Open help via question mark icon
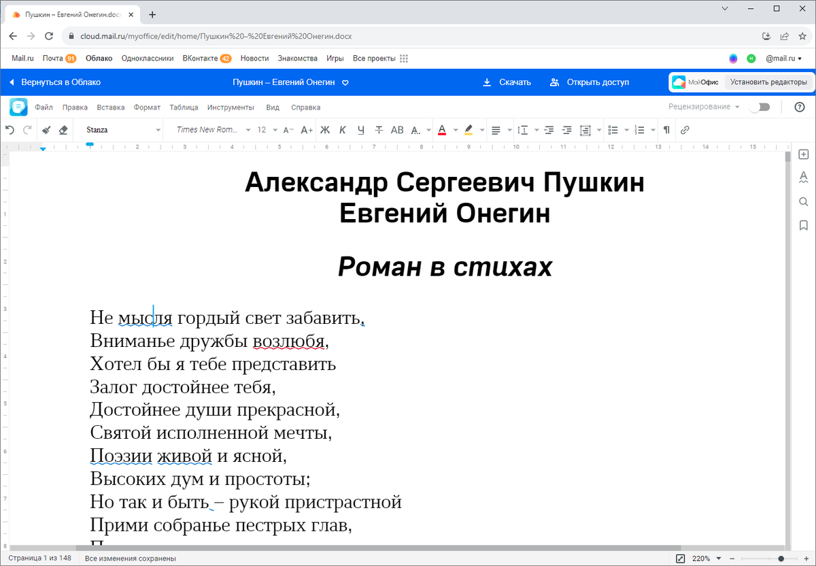Image resolution: width=816 pixels, height=566 pixels. tap(800, 107)
